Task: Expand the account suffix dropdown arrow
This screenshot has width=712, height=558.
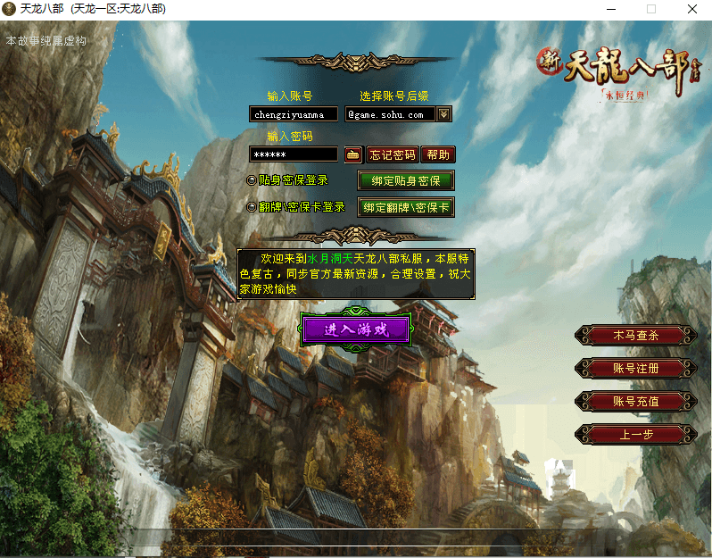Action: pyautogui.click(x=444, y=114)
